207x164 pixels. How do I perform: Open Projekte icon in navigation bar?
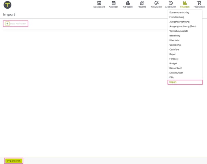[142, 3]
